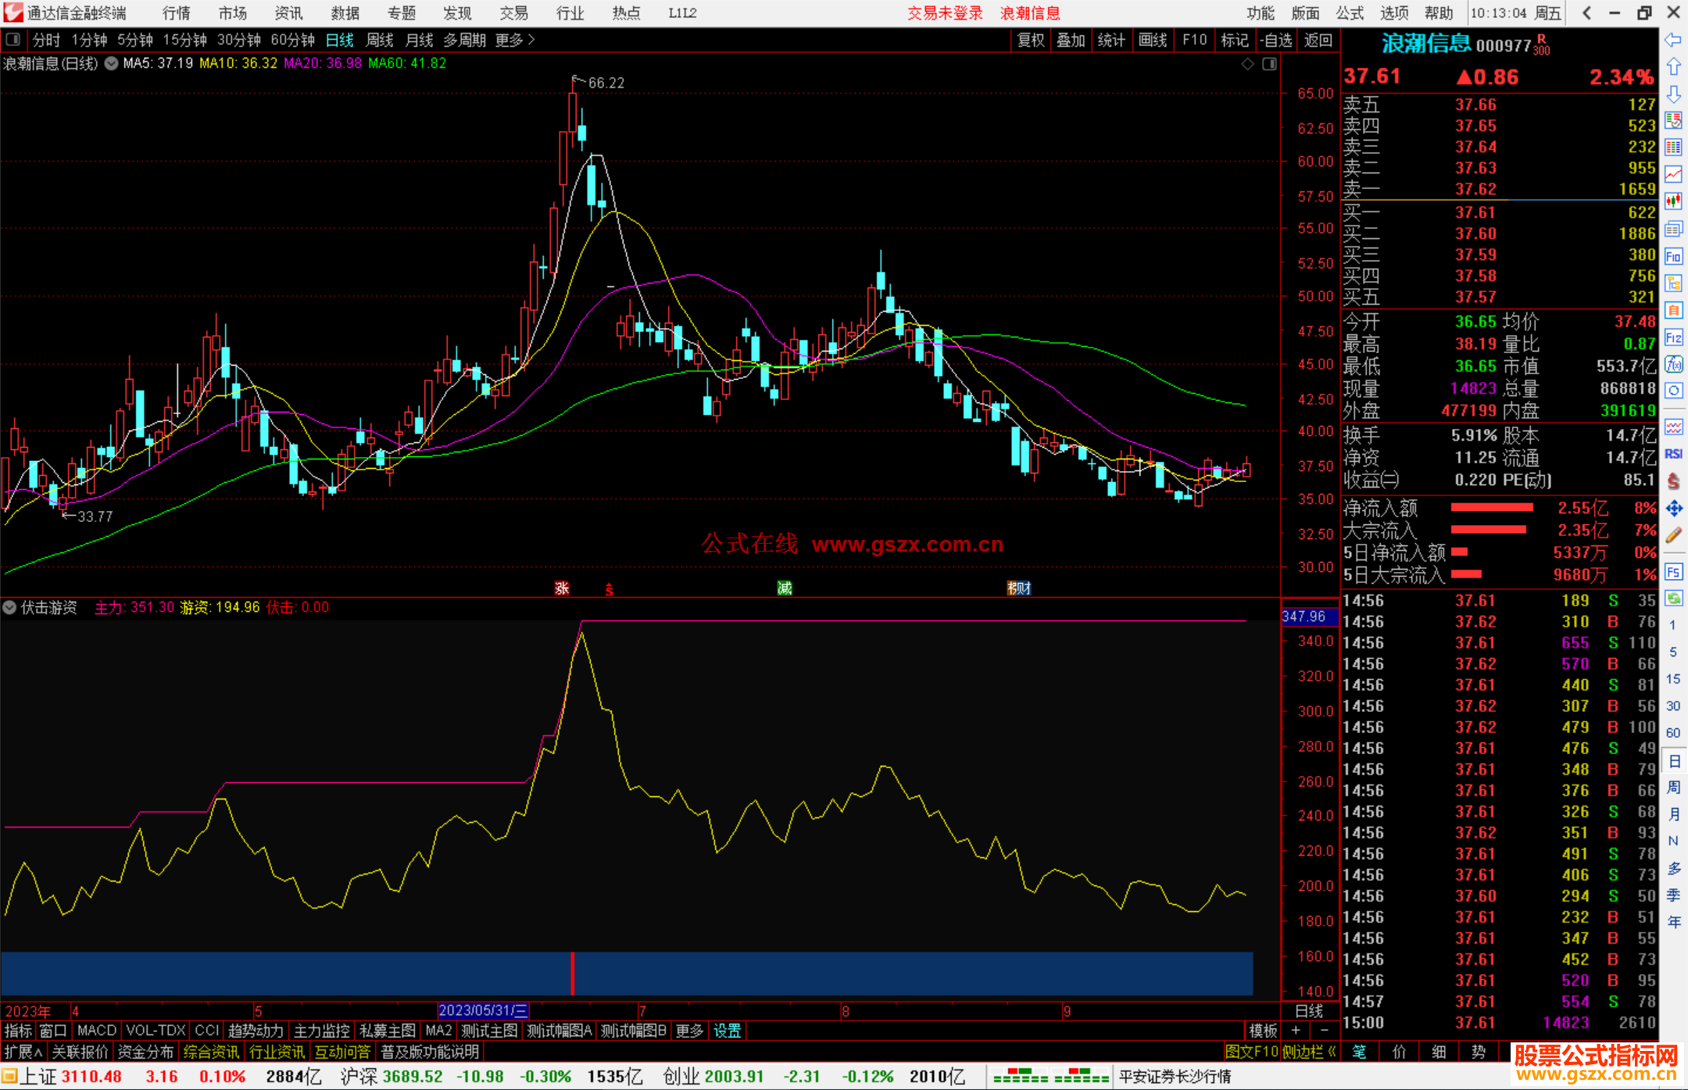
Task: Click the green 减 marker below the chart
Action: (785, 588)
